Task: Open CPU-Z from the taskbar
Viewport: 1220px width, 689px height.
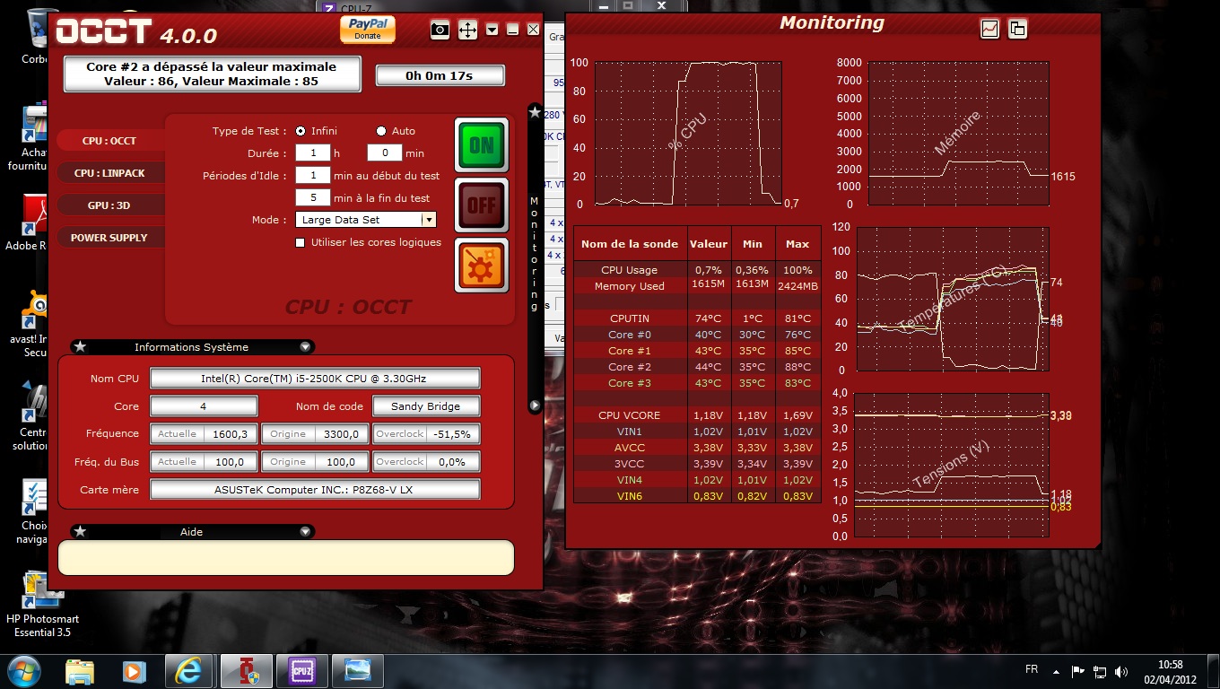Action: click(301, 670)
